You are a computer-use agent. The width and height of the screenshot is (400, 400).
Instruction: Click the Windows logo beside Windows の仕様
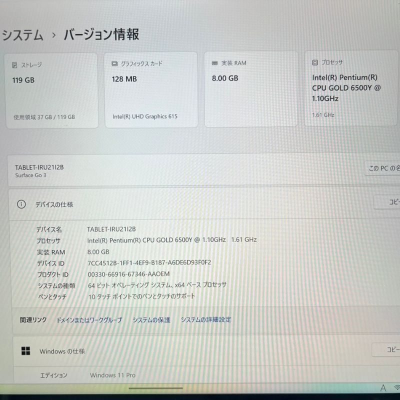coord(26,351)
